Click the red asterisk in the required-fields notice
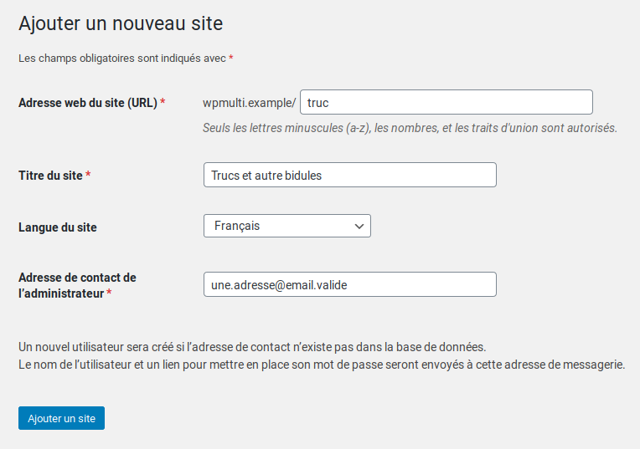640x449 pixels. pyautogui.click(x=231, y=59)
